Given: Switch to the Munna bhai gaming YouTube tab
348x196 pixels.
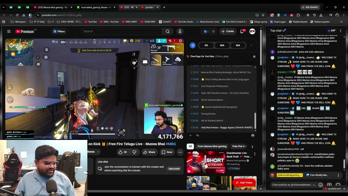Looking at the screenshot, I should pyautogui.click(x=52, y=7).
